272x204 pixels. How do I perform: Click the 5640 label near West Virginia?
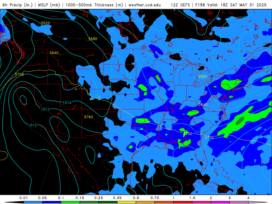(x=203, y=104)
